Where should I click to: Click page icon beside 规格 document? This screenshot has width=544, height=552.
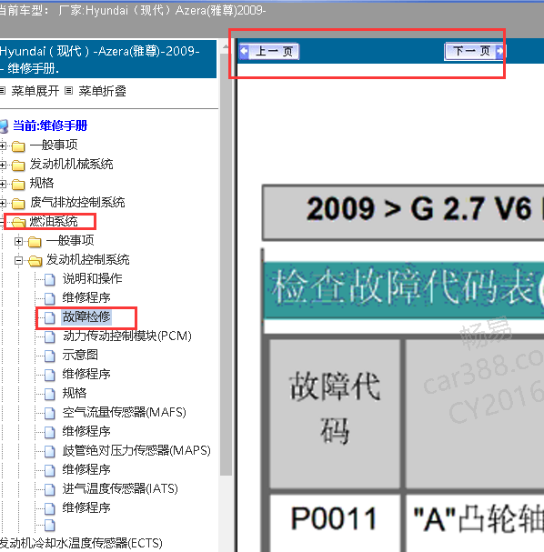50,394
